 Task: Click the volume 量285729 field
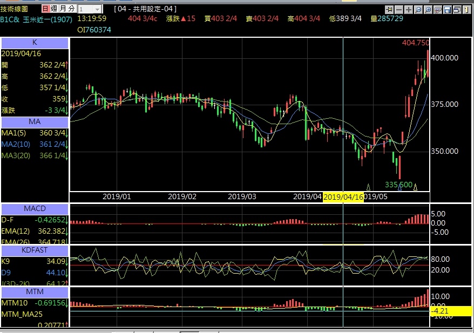387,19
